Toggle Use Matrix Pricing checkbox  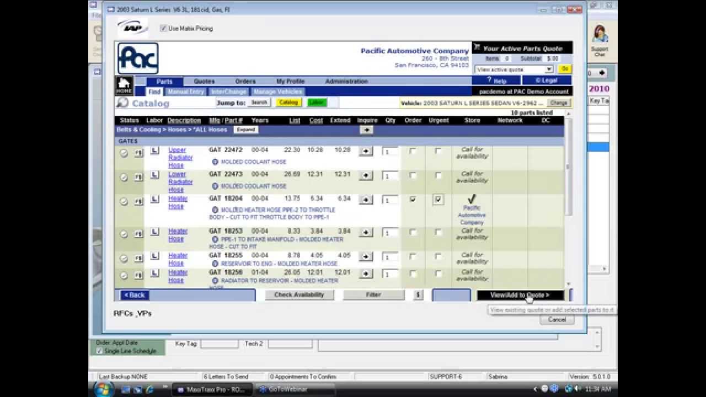click(x=163, y=28)
